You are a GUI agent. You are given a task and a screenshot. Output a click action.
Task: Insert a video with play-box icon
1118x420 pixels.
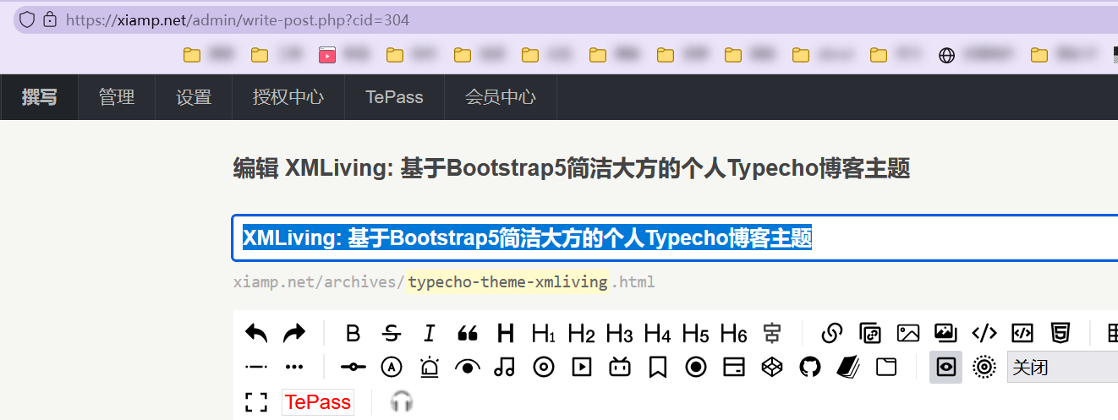(x=582, y=367)
